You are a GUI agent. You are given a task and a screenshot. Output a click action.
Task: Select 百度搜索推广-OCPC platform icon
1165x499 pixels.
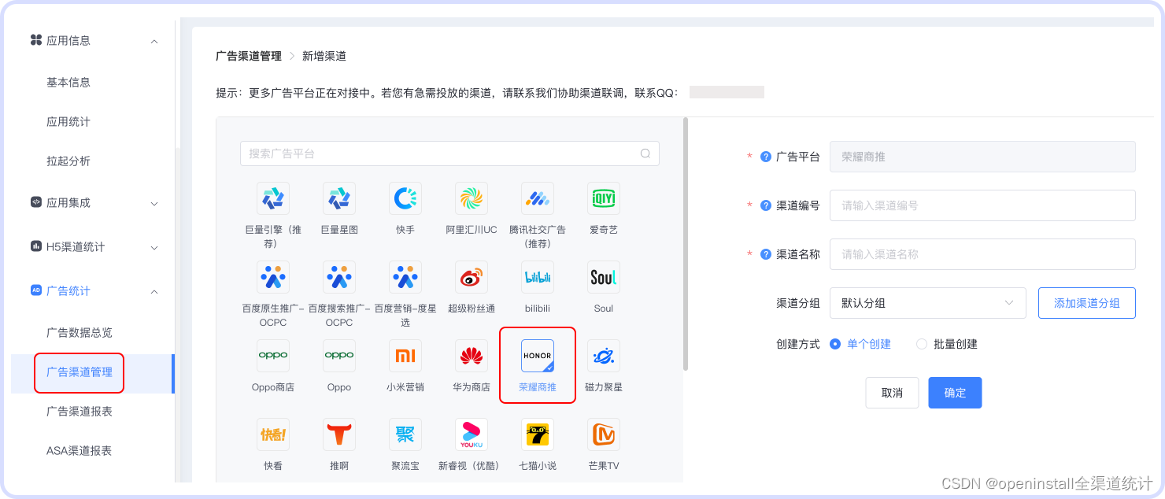(339, 277)
